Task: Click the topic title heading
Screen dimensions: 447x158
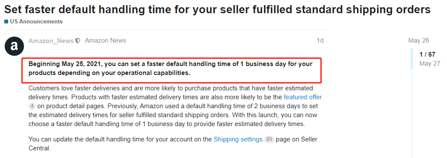Action: tap(218, 10)
